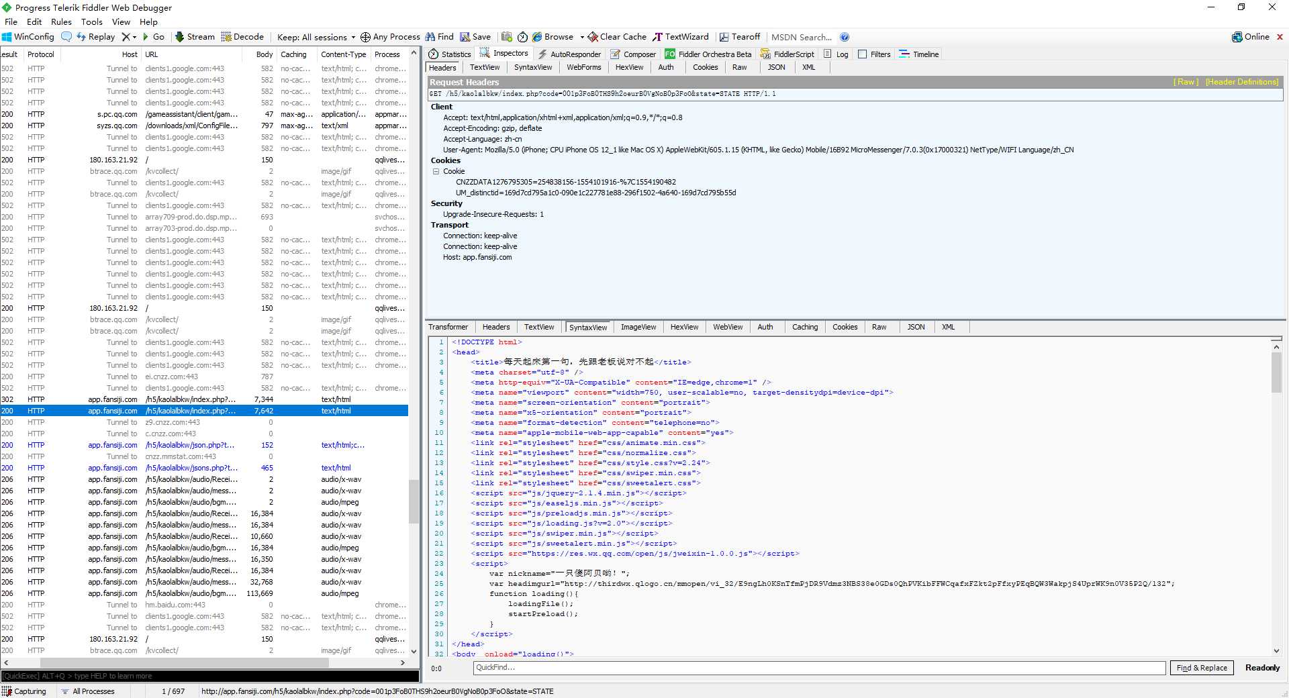Viewport: 1289px width, 698px height.
Task: Select the 302 app.fansiji.com index.php session
Action: (204, 399)
